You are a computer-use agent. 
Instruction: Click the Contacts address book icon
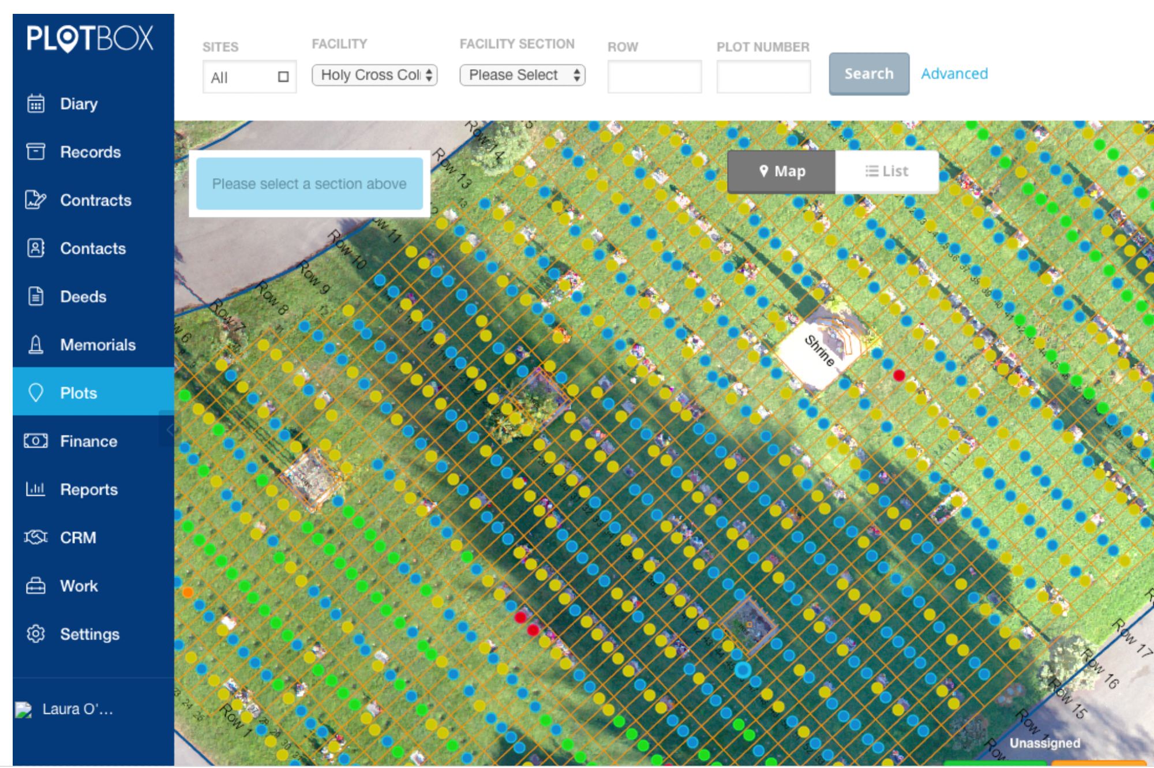[36, 248]
